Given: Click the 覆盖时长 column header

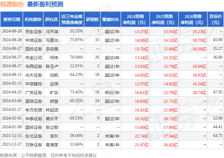Looking at the screenshot, I should tap(111, 20).
